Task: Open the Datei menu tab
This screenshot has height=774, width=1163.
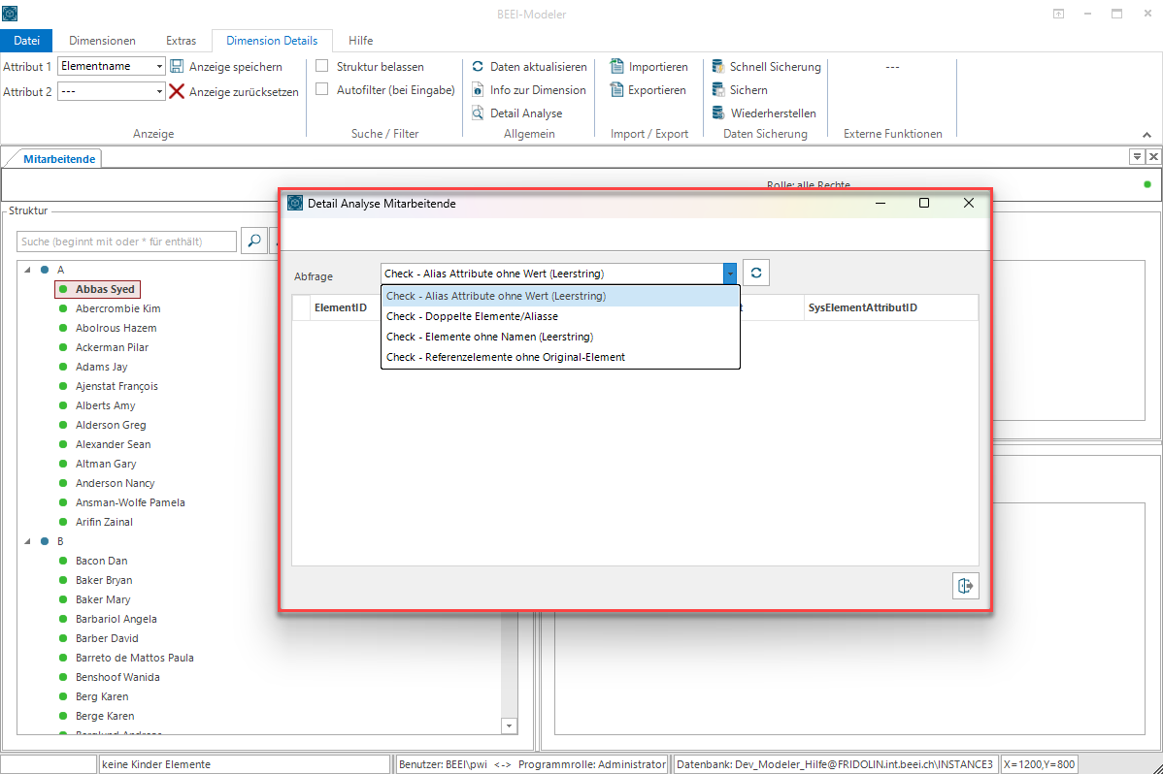Action: coord(27,40)
